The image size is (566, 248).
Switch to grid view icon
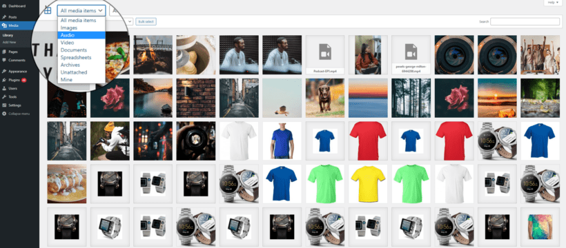click(x=48, y=10)
